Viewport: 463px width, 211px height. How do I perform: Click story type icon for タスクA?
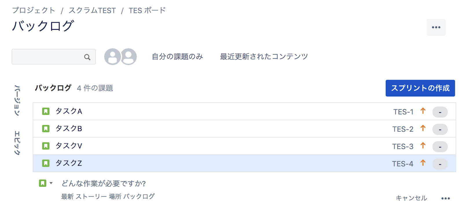pos(46,111)
